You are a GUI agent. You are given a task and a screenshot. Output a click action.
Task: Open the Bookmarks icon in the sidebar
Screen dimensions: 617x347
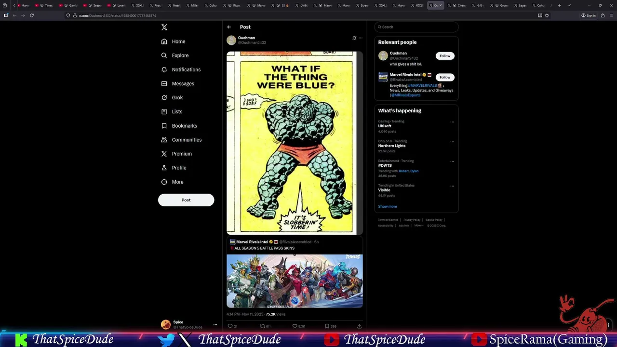(x=164, y=126)
